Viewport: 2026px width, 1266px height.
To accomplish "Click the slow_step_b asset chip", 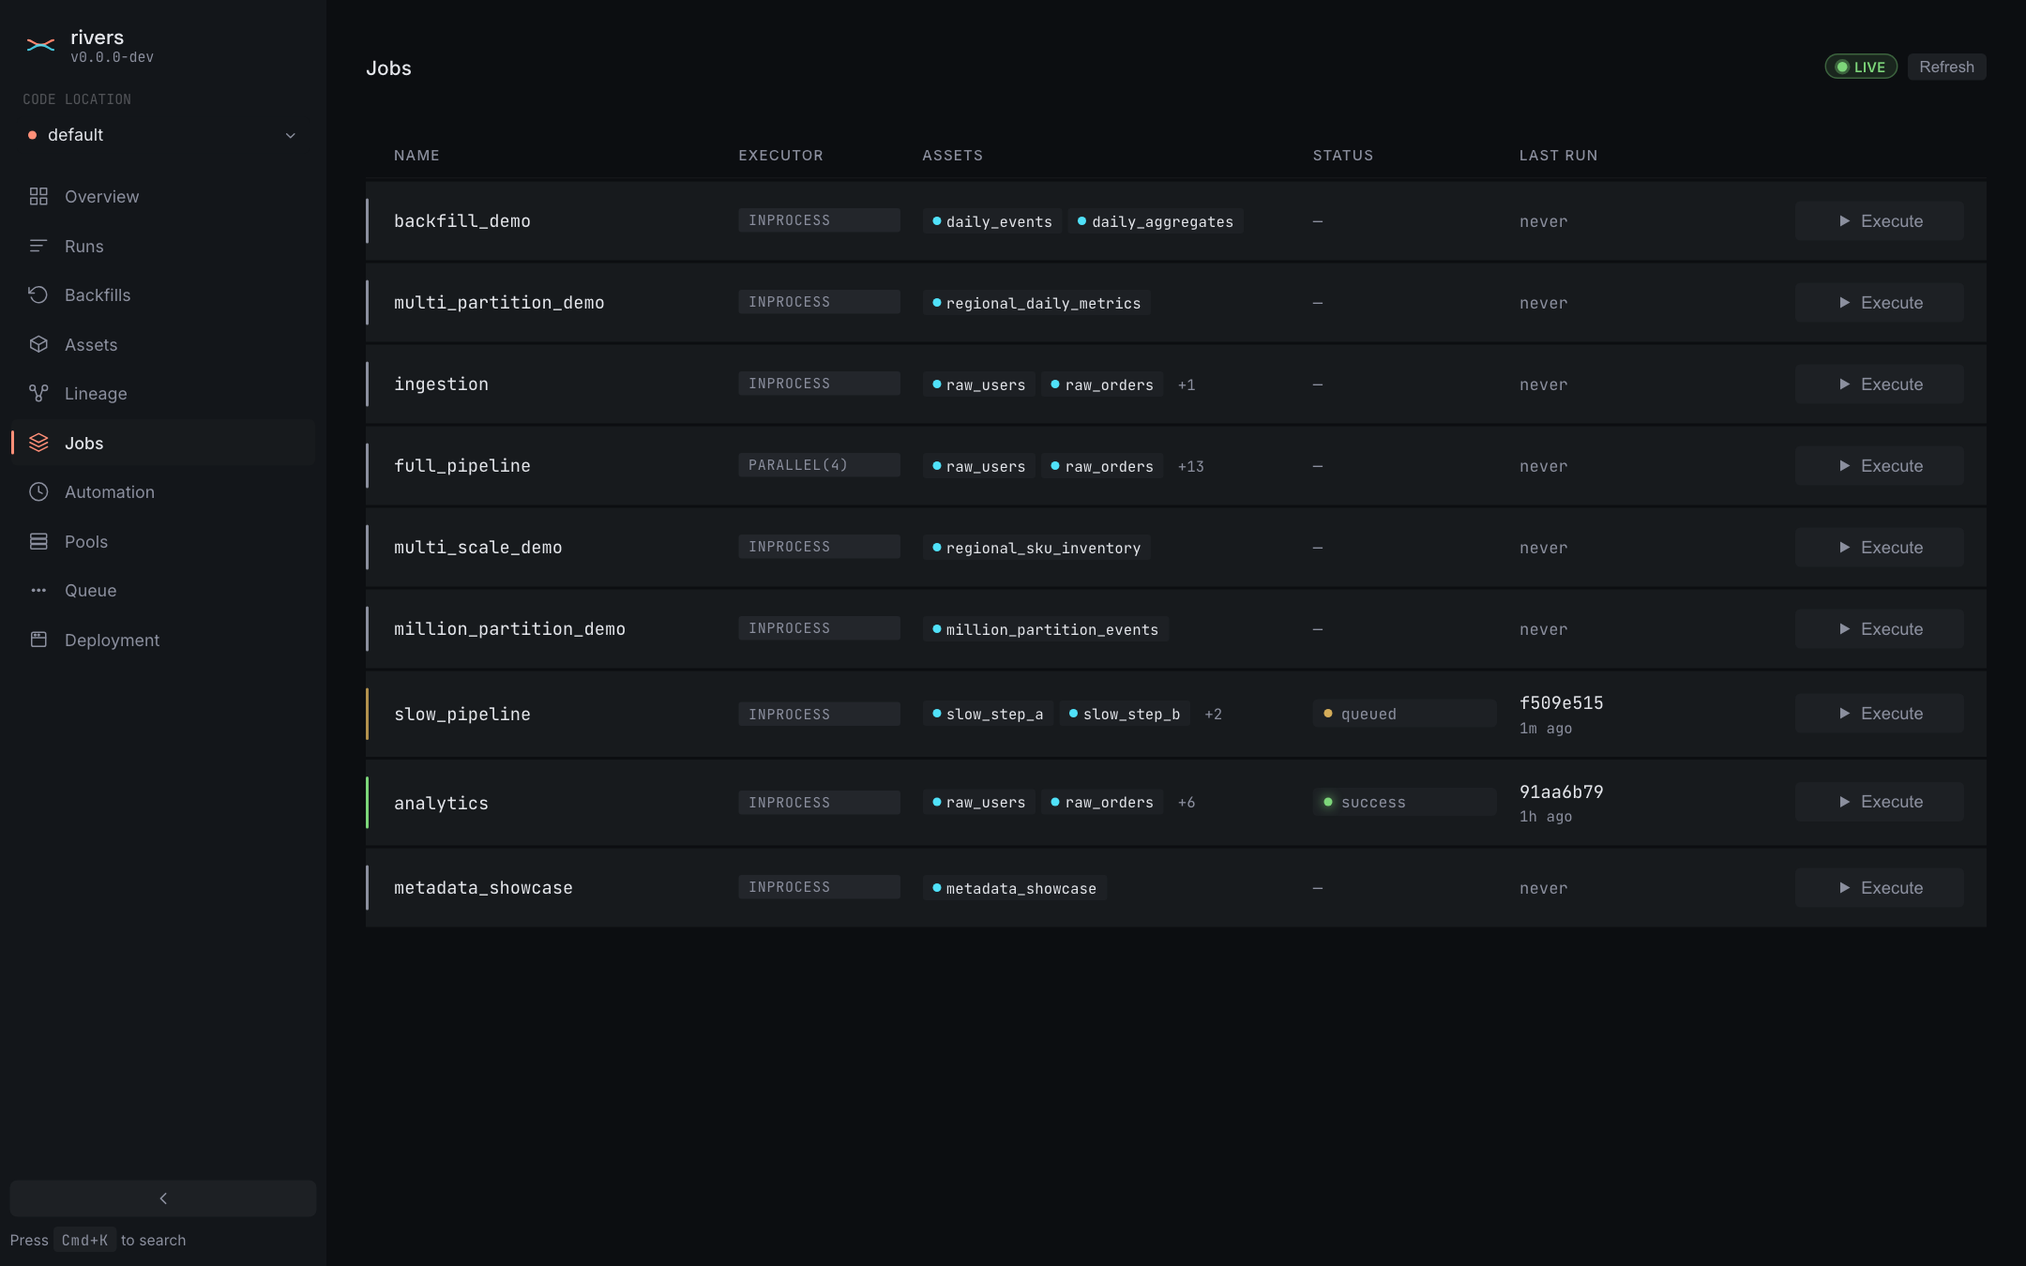I will 1125,714.
